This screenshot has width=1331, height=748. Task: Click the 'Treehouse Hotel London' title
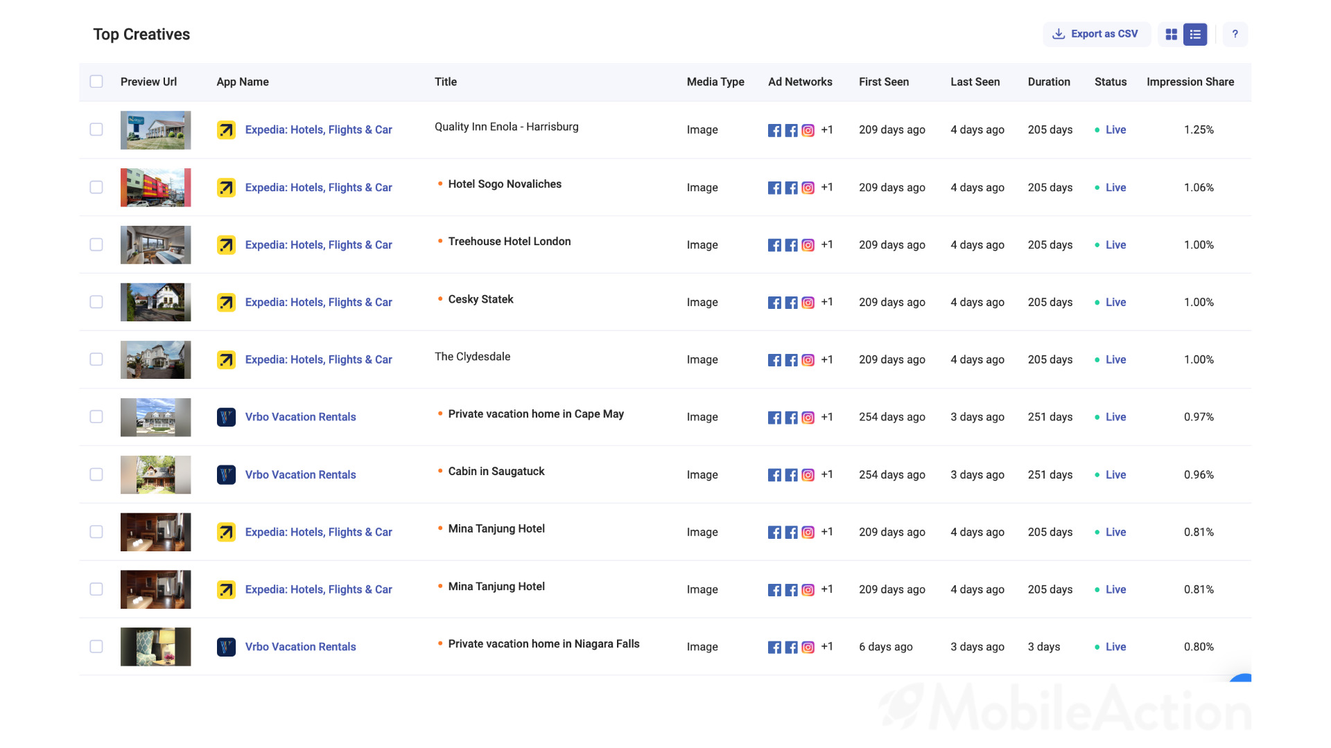pos(510,241)
